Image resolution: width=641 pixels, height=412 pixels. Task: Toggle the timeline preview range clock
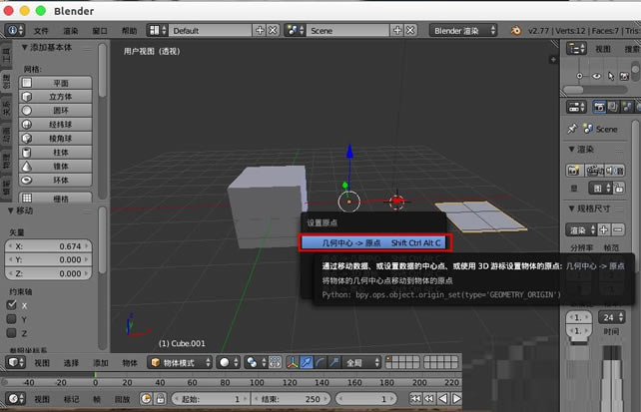(x=146, y=399)
